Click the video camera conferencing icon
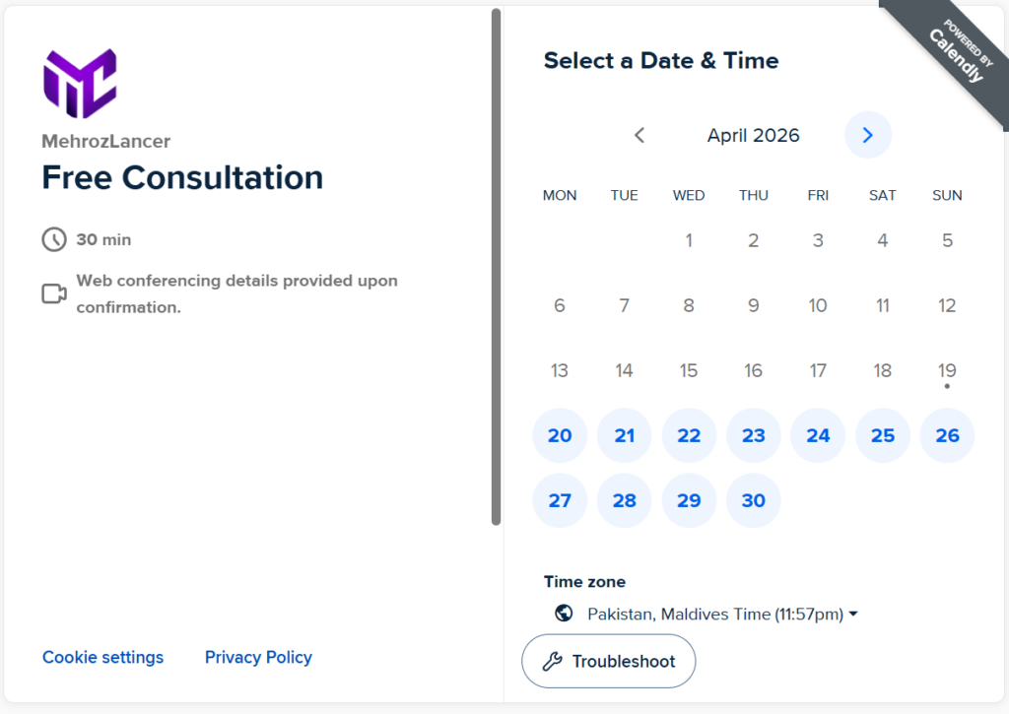 point(54,293)
